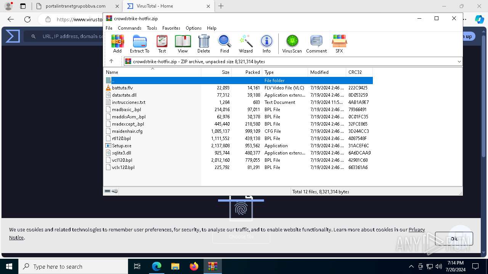The height and width of the screenshot is (274, 488).
Task: Select the parent folder '..' row
Action: click(x=238, y=80)
